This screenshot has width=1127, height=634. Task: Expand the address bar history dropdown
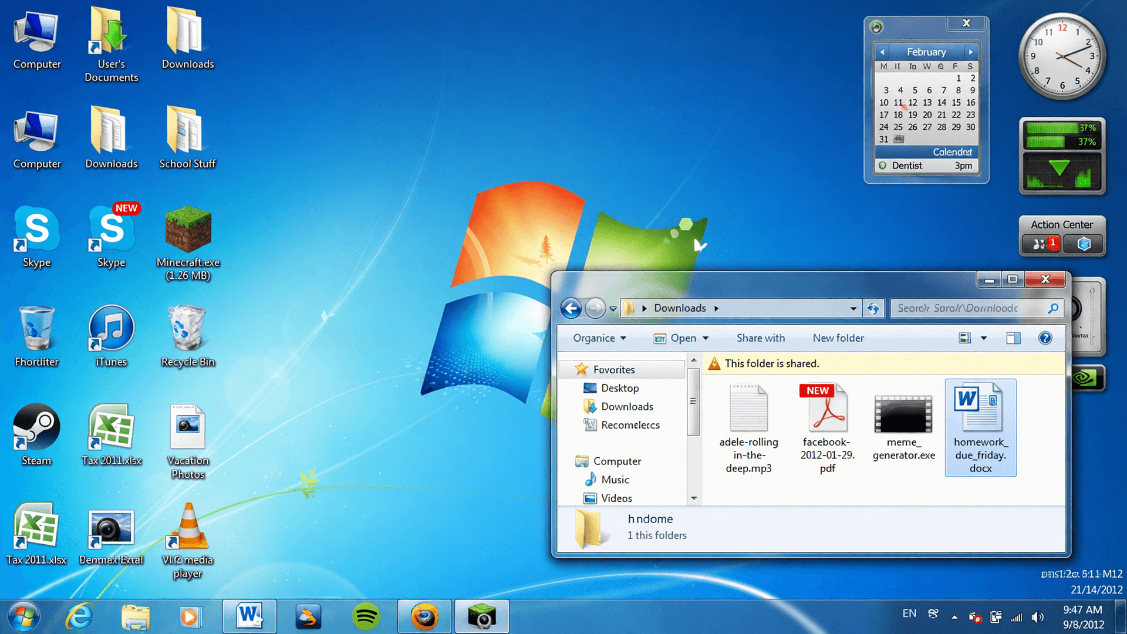tap(853, 308)
